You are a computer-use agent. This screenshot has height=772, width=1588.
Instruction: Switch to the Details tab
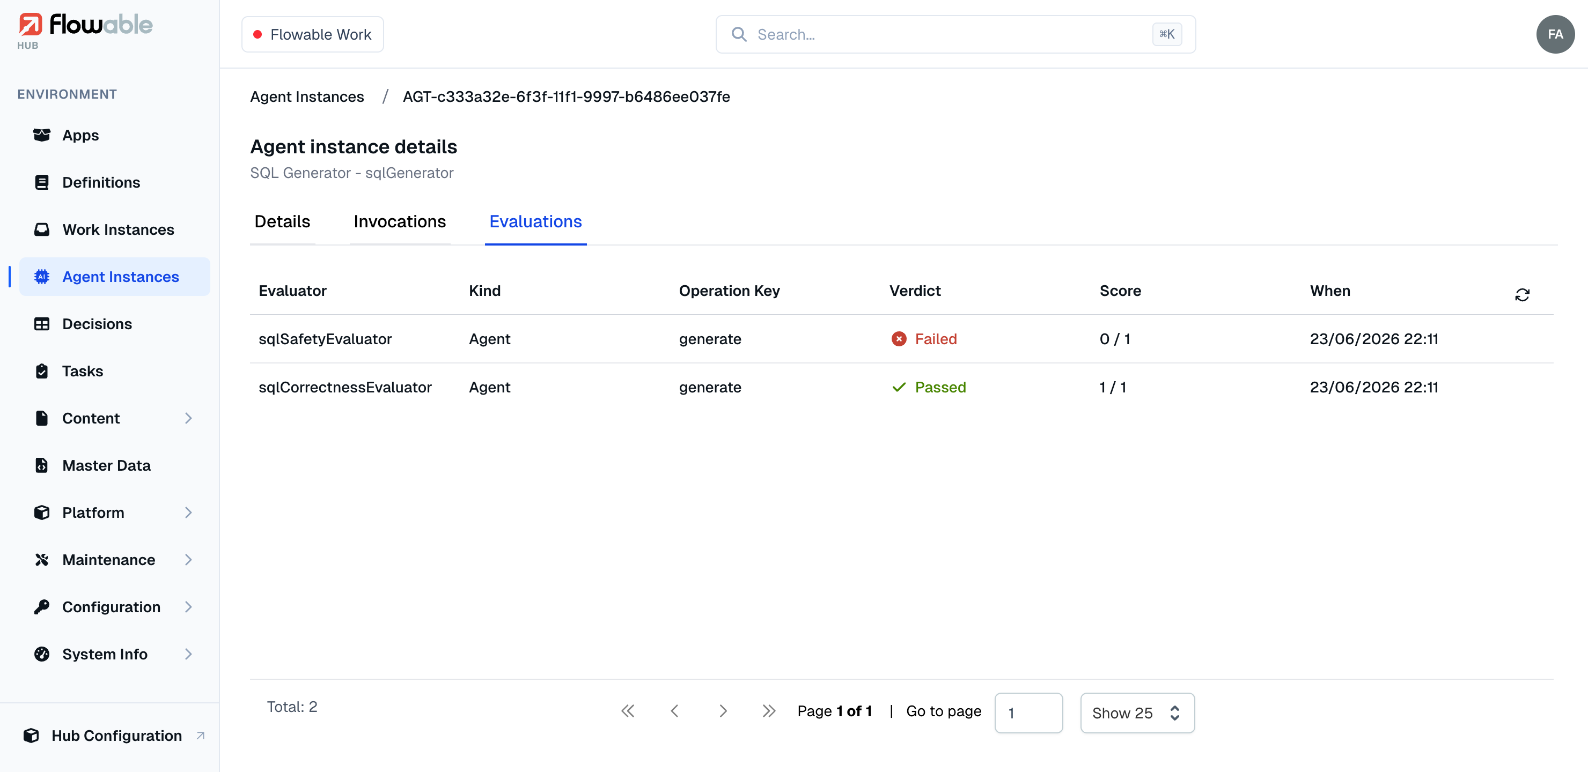(x=282, y=222)
